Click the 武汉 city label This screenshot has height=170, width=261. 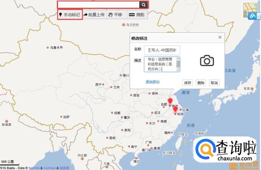[x=157, y=113]
